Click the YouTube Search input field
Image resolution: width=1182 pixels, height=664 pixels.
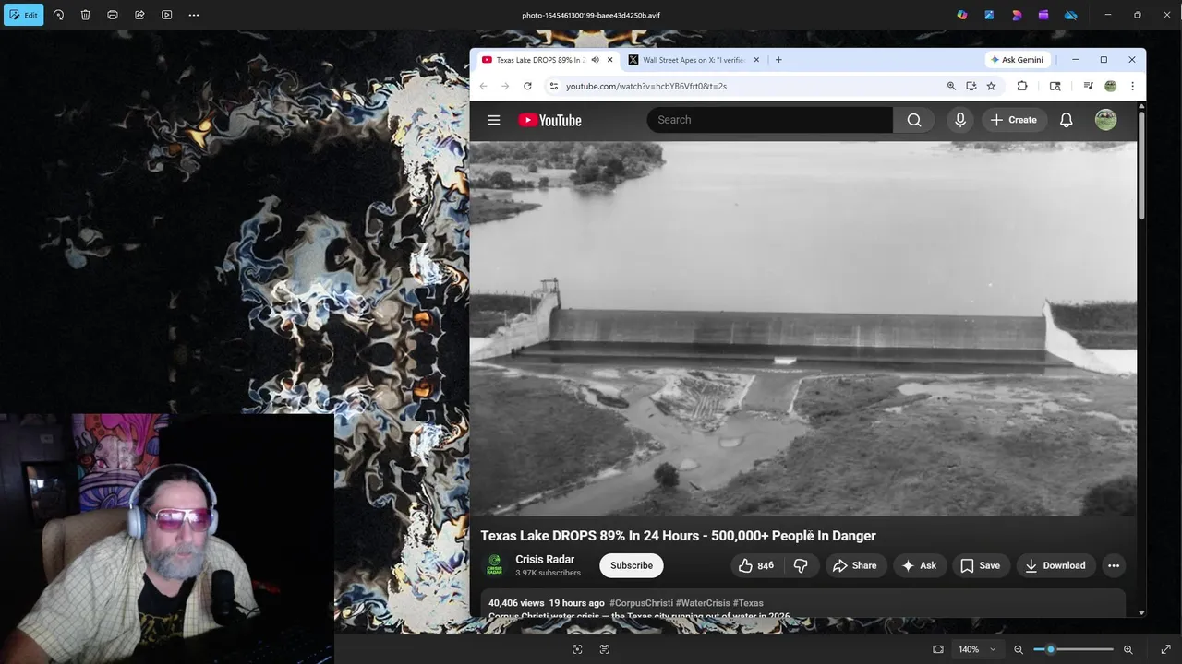(x=770, y=120)
